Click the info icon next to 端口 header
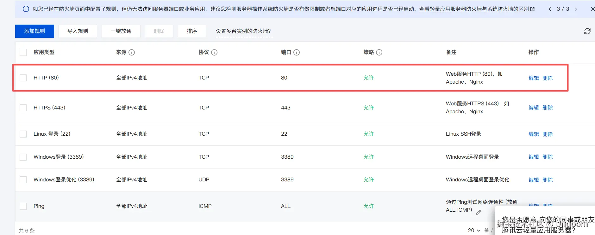The height and width of the screenshot is (235, 595). point(297,52)
